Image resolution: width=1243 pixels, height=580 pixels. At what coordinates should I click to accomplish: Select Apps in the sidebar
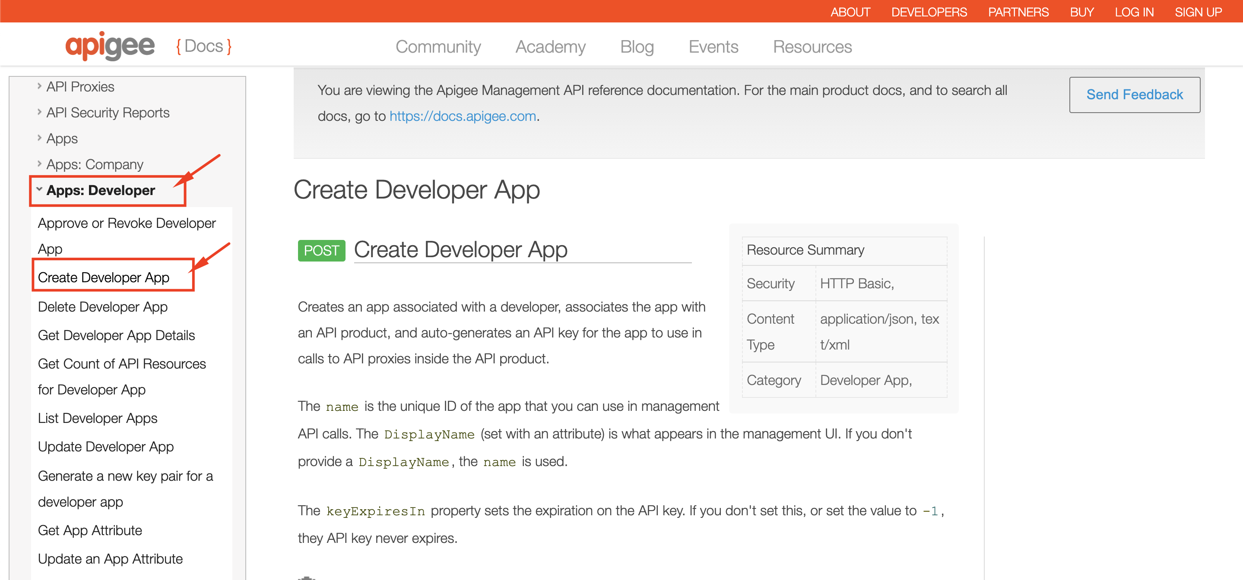coord(62,139)
